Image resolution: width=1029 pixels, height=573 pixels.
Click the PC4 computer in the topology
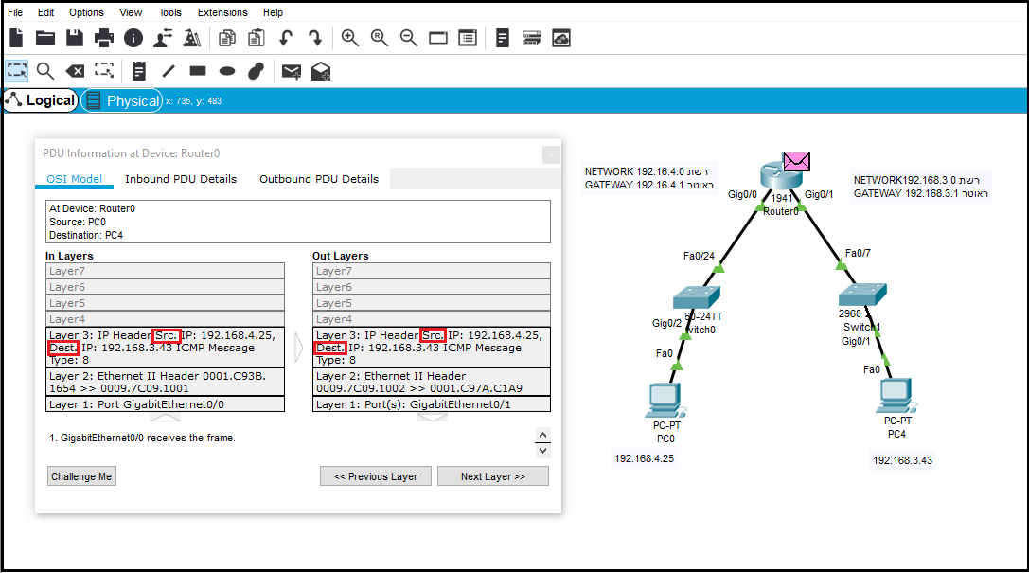coord(896,396)
